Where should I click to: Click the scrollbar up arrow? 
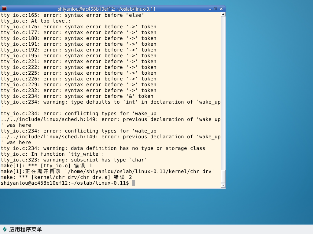click(x=223, y=14)
